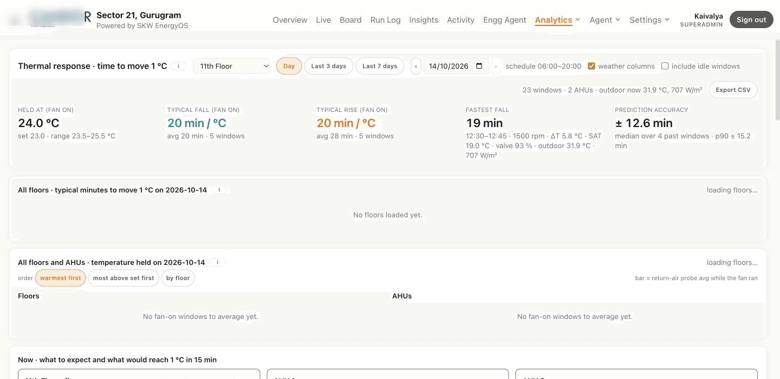
Task: Click the '24.0 °C' held-at value
Action: point(38,123)
